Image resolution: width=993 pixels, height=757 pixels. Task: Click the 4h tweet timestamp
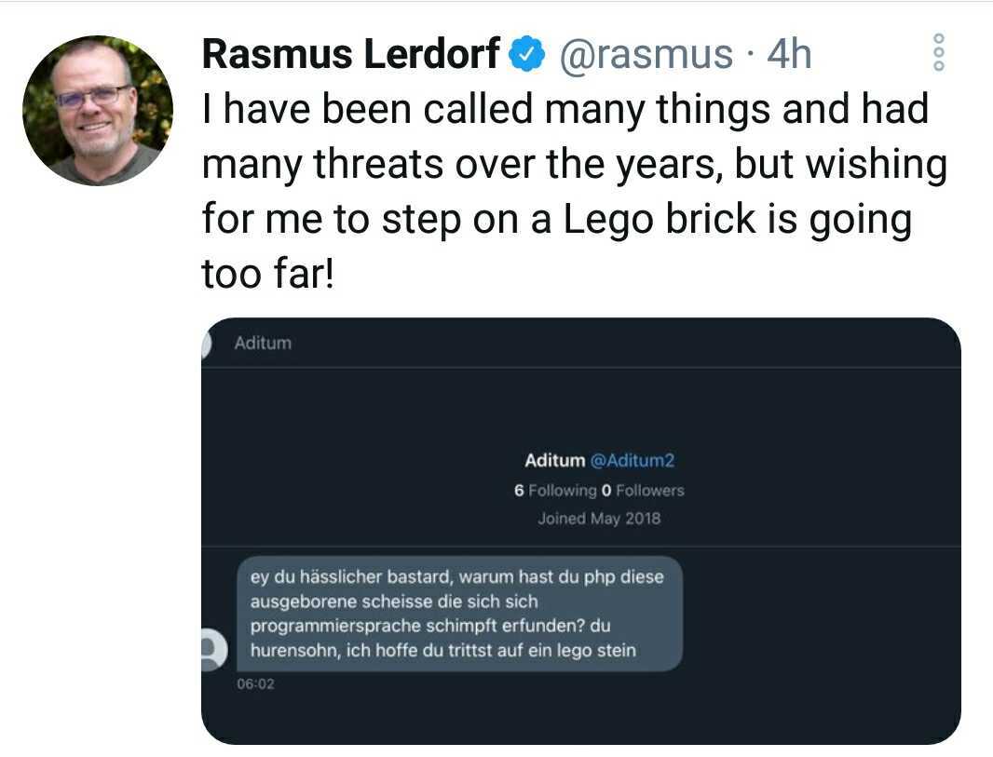pyautogui.click(x=788, y=56)
